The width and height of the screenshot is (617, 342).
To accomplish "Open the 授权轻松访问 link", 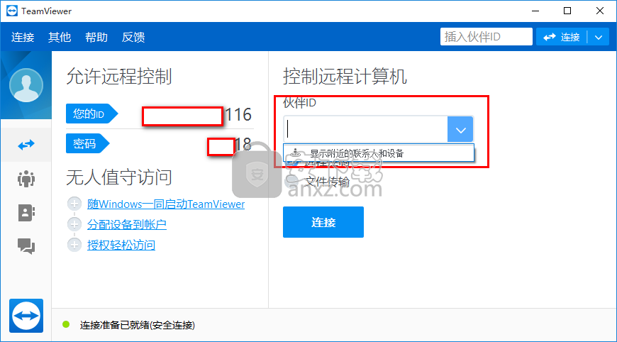I will (121, 245).
